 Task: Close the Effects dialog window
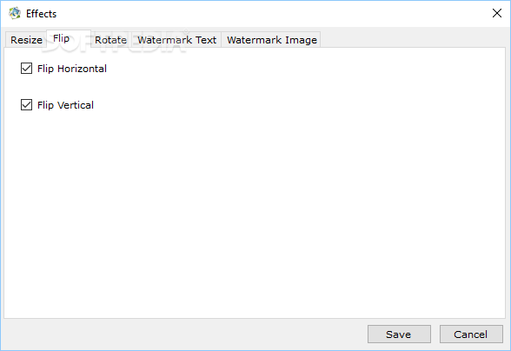pos(497,13)
